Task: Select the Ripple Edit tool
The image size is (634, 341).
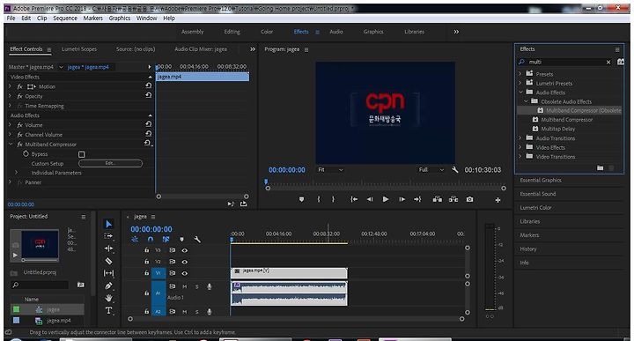Action: (108, 248)
